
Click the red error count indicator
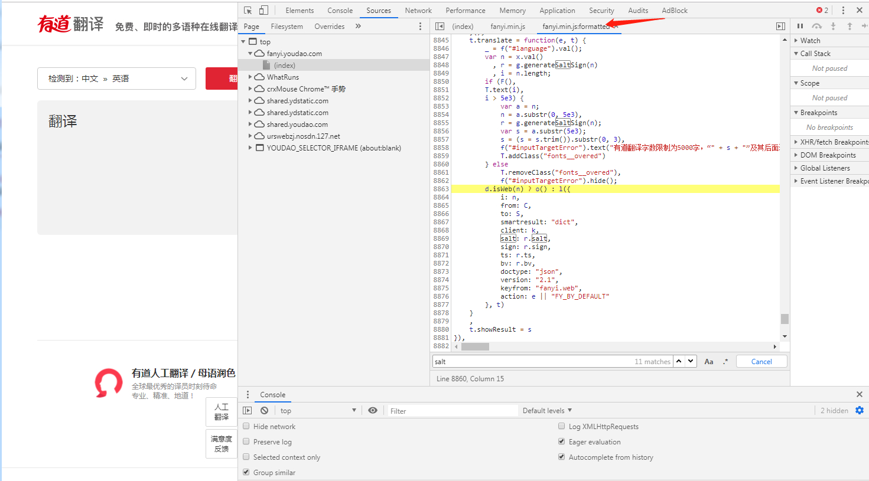click(x=822, y=10)
